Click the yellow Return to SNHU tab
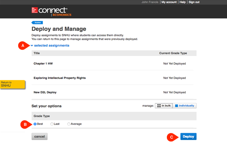227x151 pixels. [12, 84]
